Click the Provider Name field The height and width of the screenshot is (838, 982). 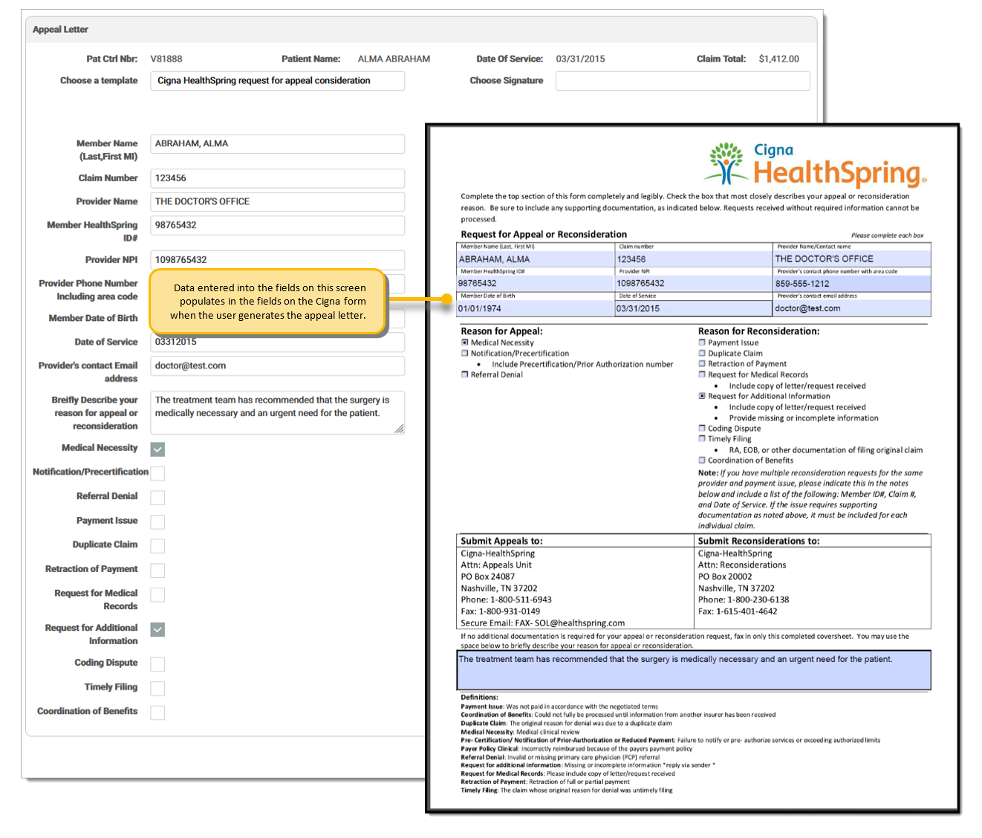277,201
